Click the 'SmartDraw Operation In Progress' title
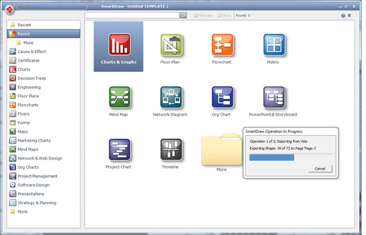 (274, 132)
